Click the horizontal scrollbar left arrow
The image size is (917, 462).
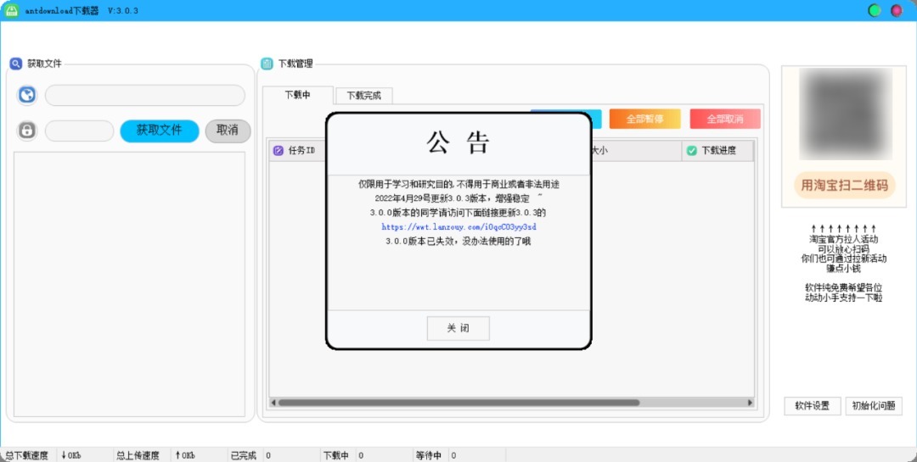pos(273,403)
